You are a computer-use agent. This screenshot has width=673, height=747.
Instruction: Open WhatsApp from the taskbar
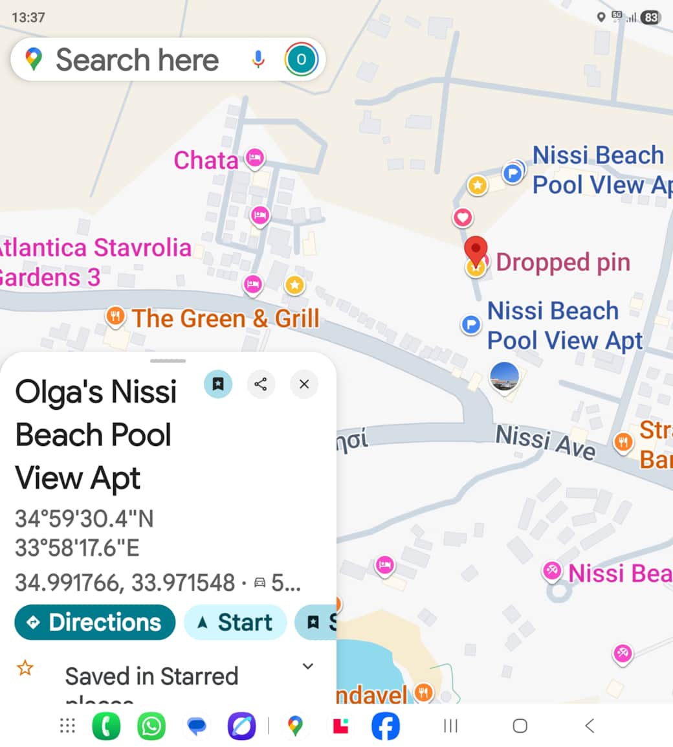point(151,726)
